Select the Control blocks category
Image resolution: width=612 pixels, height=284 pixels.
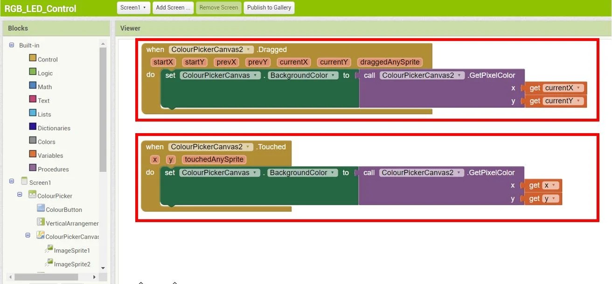[x=48, y=59]
